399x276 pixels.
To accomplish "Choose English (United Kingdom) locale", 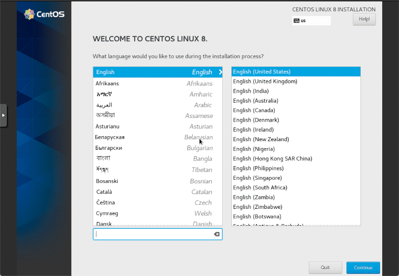I will [296, 81].
